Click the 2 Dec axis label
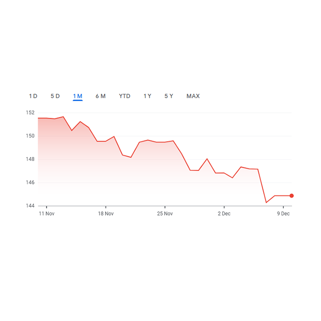Image resolution: width=321 pixels, height=321 pixels. pos(224,214)
